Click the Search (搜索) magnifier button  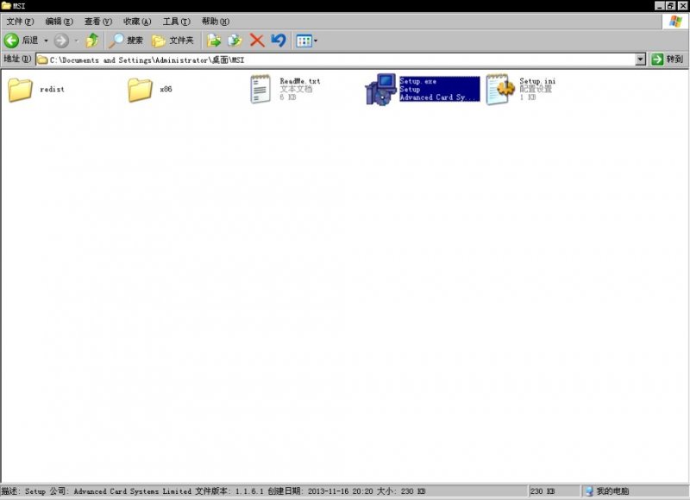(x=126, y=41)
